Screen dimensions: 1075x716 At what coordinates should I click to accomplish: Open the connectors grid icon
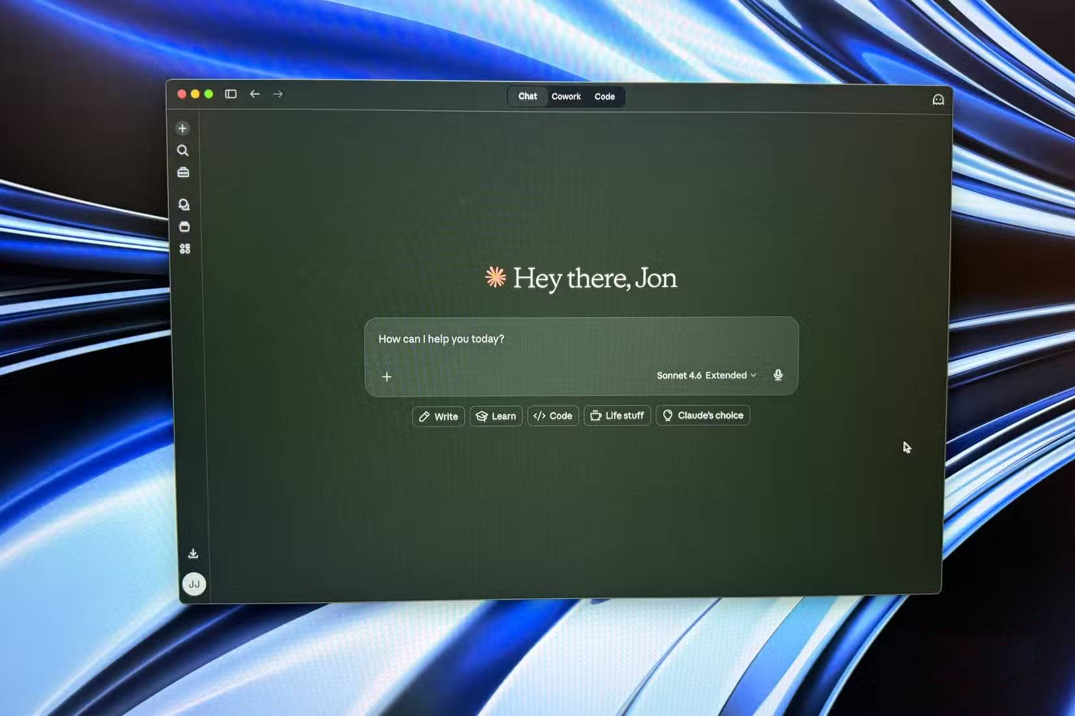tap(184, 248)
